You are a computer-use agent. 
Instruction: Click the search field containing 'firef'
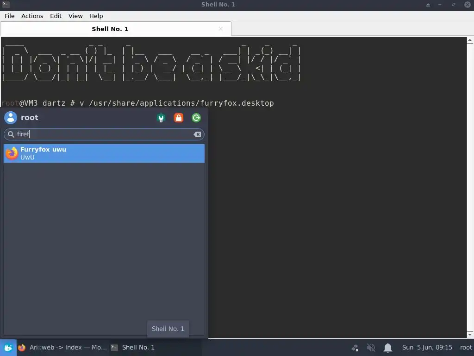104,134
